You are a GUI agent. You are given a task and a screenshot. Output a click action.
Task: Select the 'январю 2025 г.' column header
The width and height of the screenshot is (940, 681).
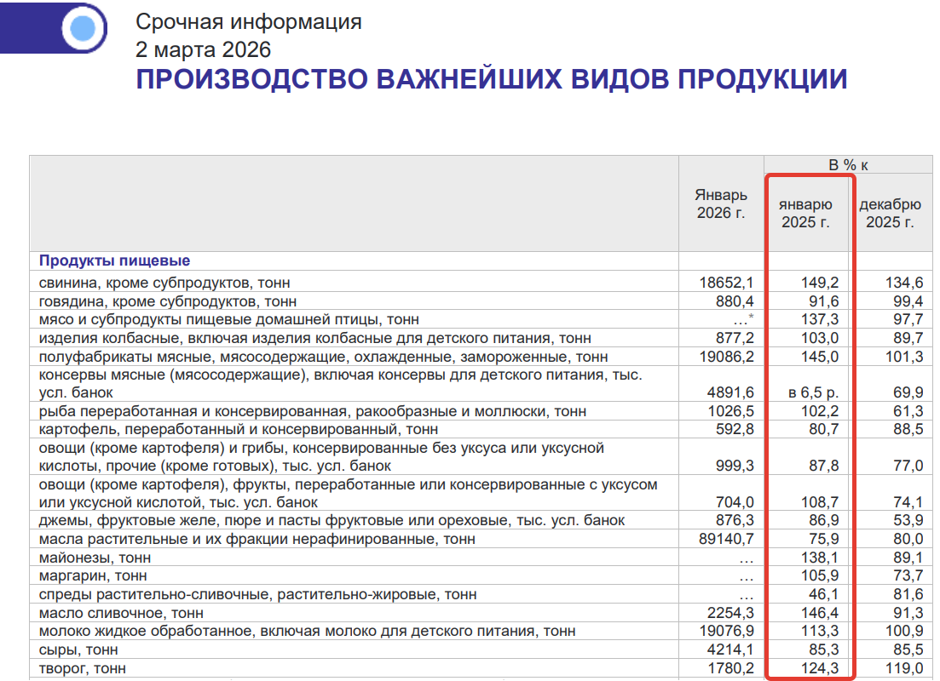(806, 214)
